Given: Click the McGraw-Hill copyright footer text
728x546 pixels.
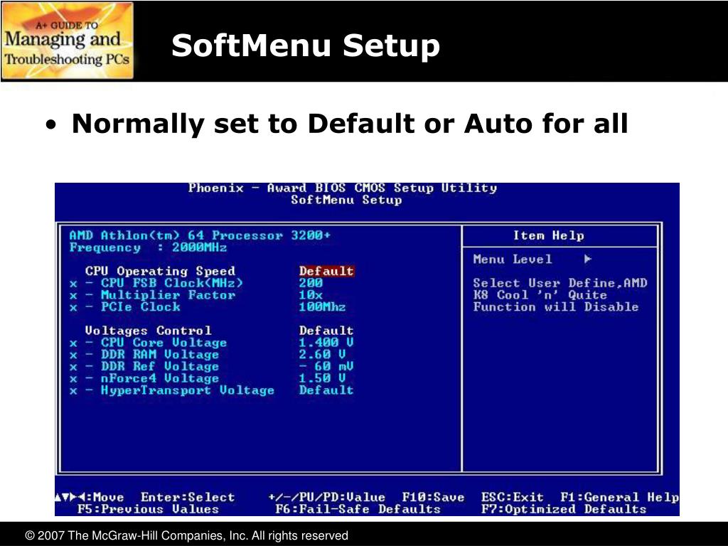Looking at the screenshot, I should [x=187, y=535].
